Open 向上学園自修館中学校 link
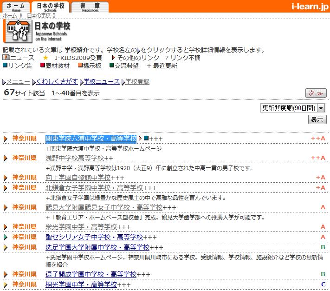Viewport: 330px width, 291px height. (x=78, y=178)
